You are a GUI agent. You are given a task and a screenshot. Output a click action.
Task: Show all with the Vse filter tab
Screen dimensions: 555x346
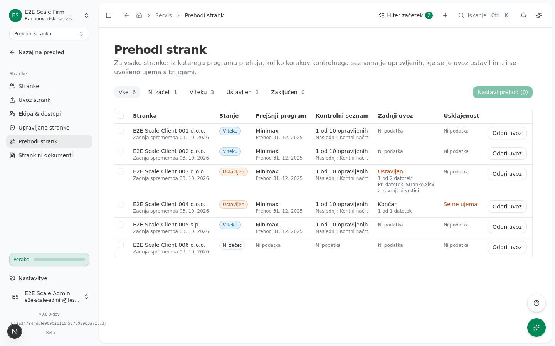(127, 92)
